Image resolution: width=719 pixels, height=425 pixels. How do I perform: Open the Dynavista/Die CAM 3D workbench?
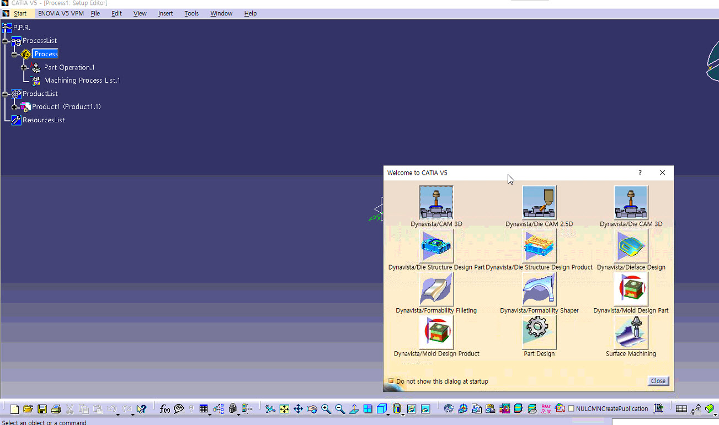coord(631,202)
